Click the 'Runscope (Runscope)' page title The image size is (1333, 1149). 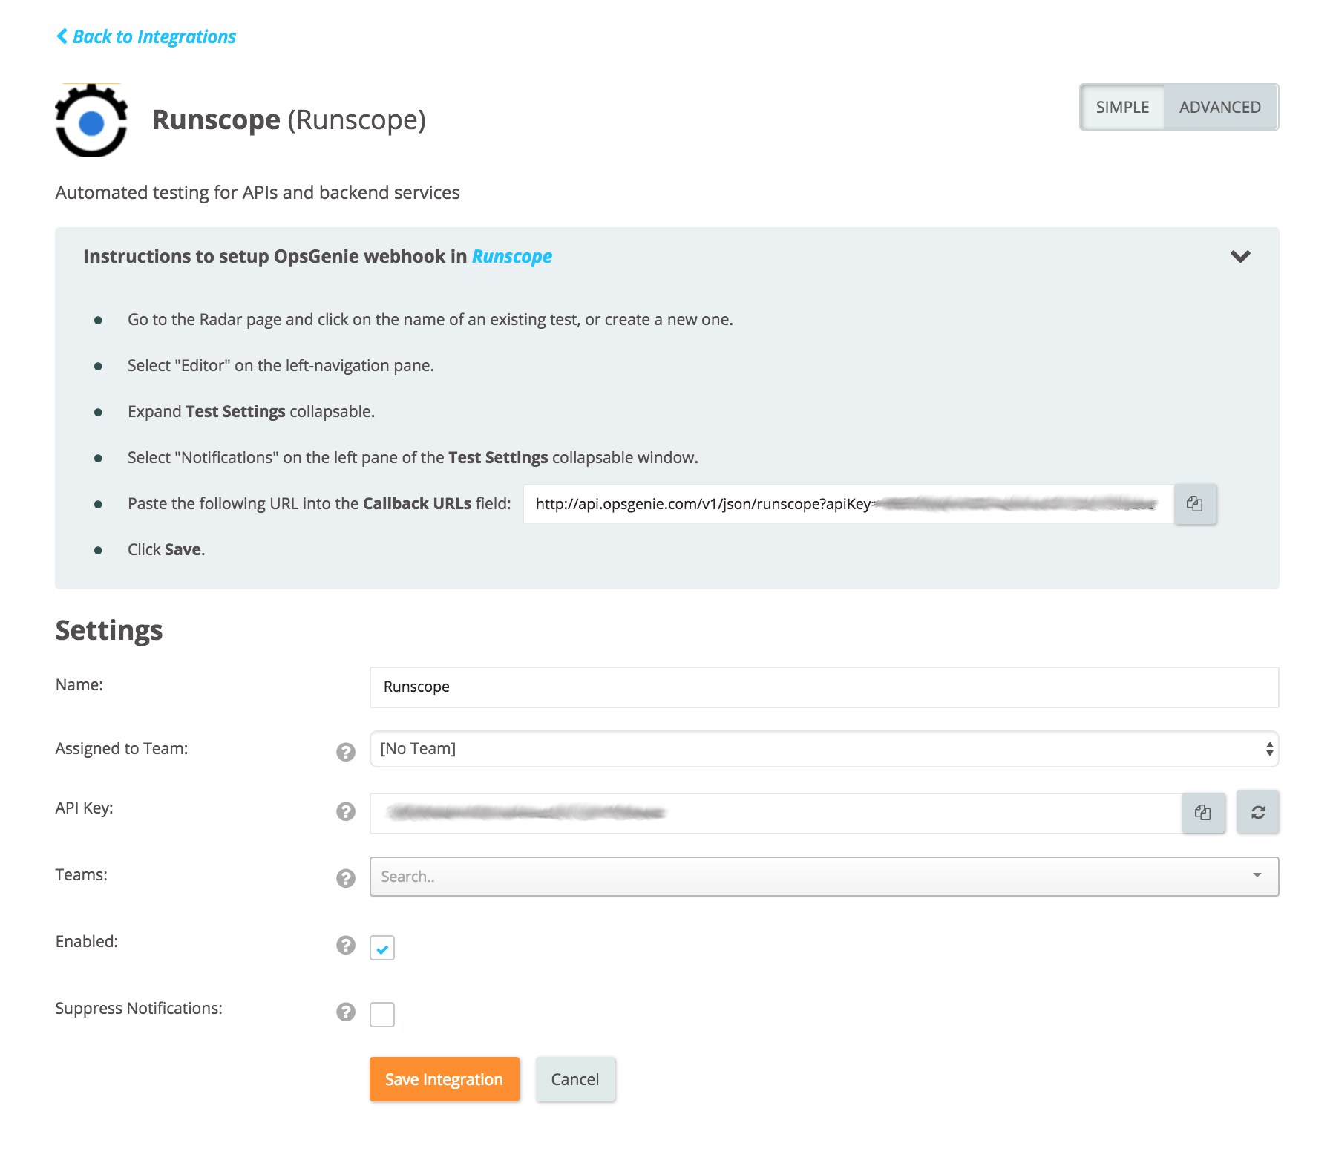pos(289,120)
